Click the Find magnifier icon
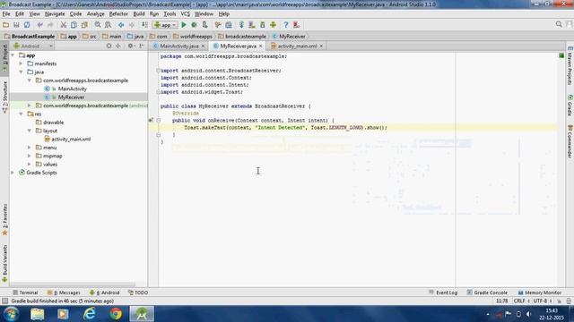The height and width of the screenshot is (322, 574). coord(98,25)
